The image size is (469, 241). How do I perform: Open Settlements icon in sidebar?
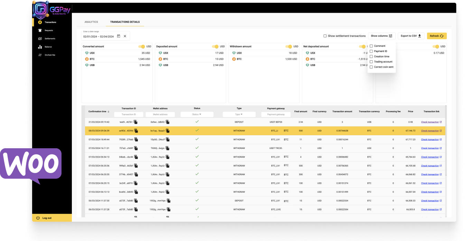point(40,39)
